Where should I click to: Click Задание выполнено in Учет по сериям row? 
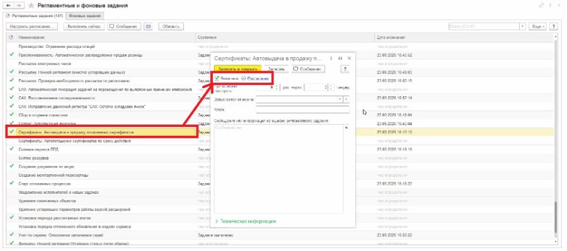point(215,235)
